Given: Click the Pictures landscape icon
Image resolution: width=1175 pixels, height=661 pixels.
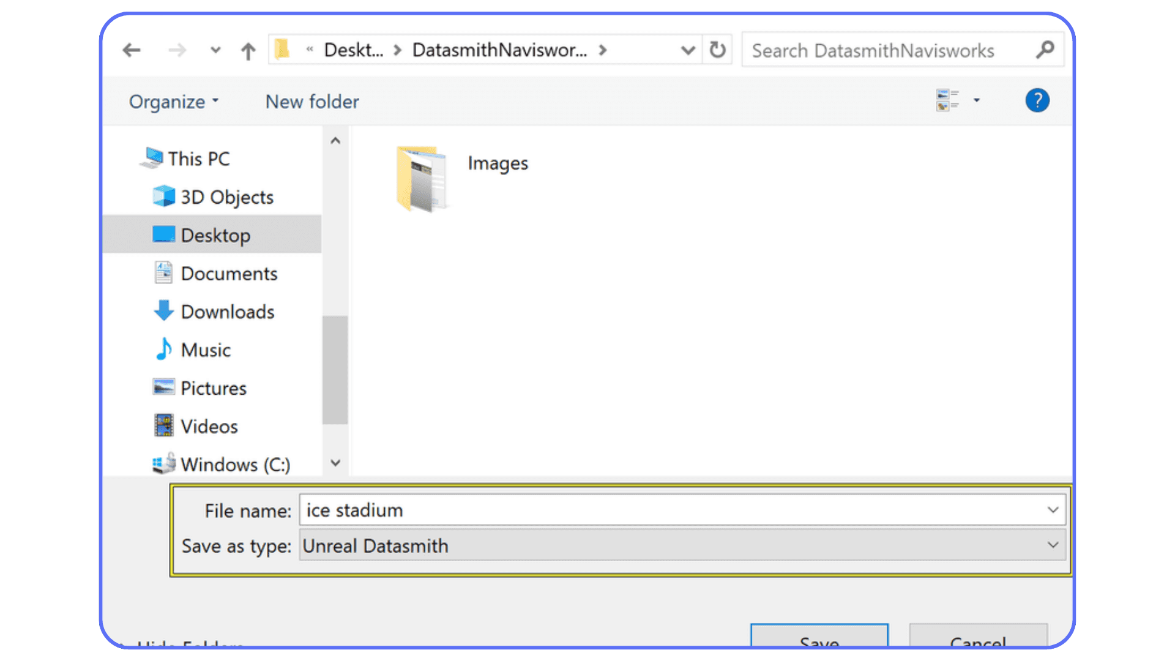Looking at the screenshot, I should pos(163,387).
